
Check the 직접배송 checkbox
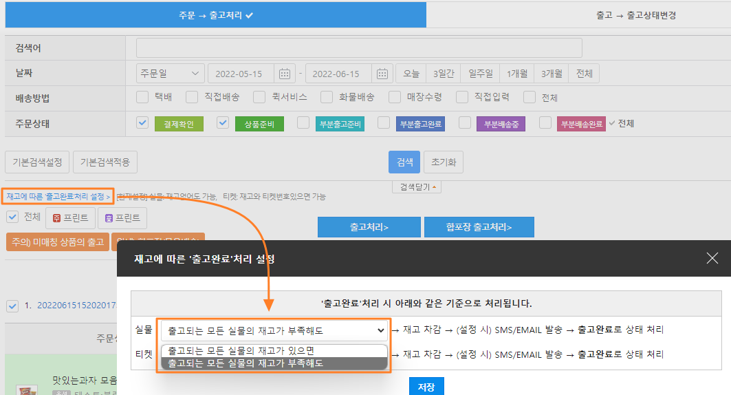pos(192,97)
